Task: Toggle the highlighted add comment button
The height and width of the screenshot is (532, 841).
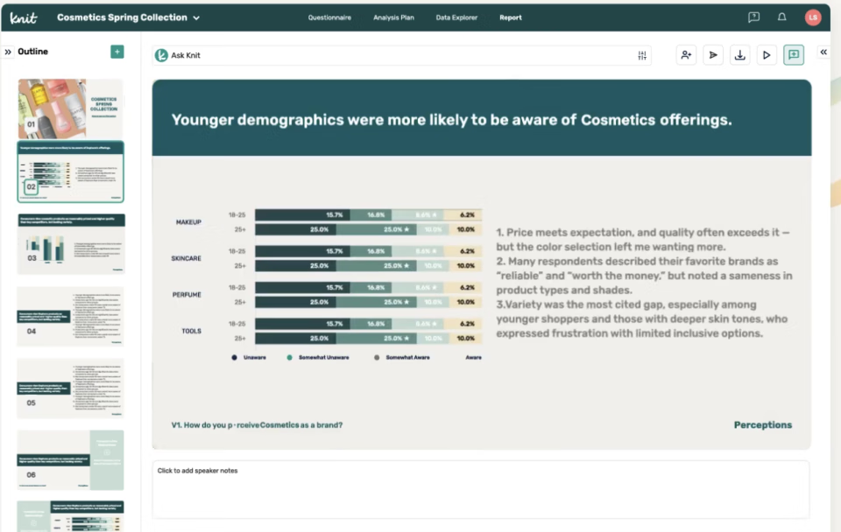Action: [x=794, y=55]
